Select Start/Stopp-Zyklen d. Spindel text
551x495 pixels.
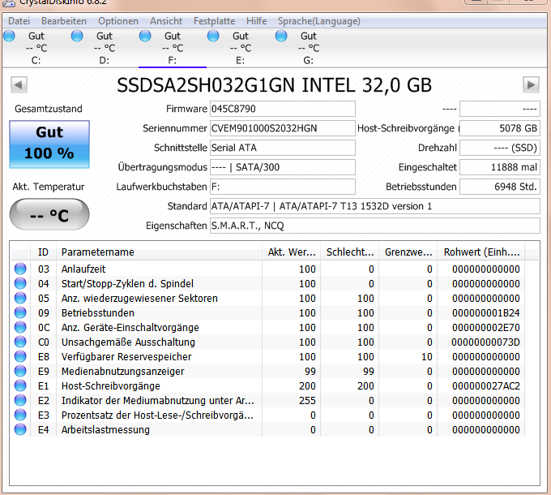(127, 283)
